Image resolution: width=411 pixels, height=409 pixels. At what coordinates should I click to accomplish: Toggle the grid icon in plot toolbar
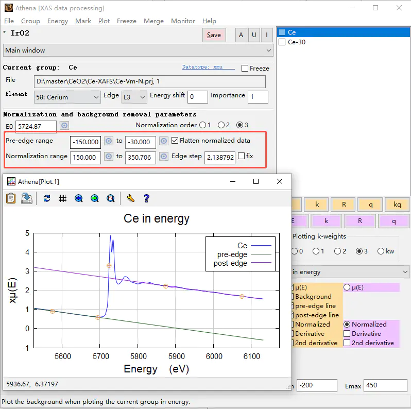(x=63, y=198)
